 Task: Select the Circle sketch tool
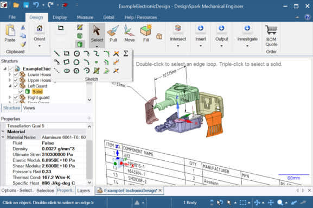76,53
